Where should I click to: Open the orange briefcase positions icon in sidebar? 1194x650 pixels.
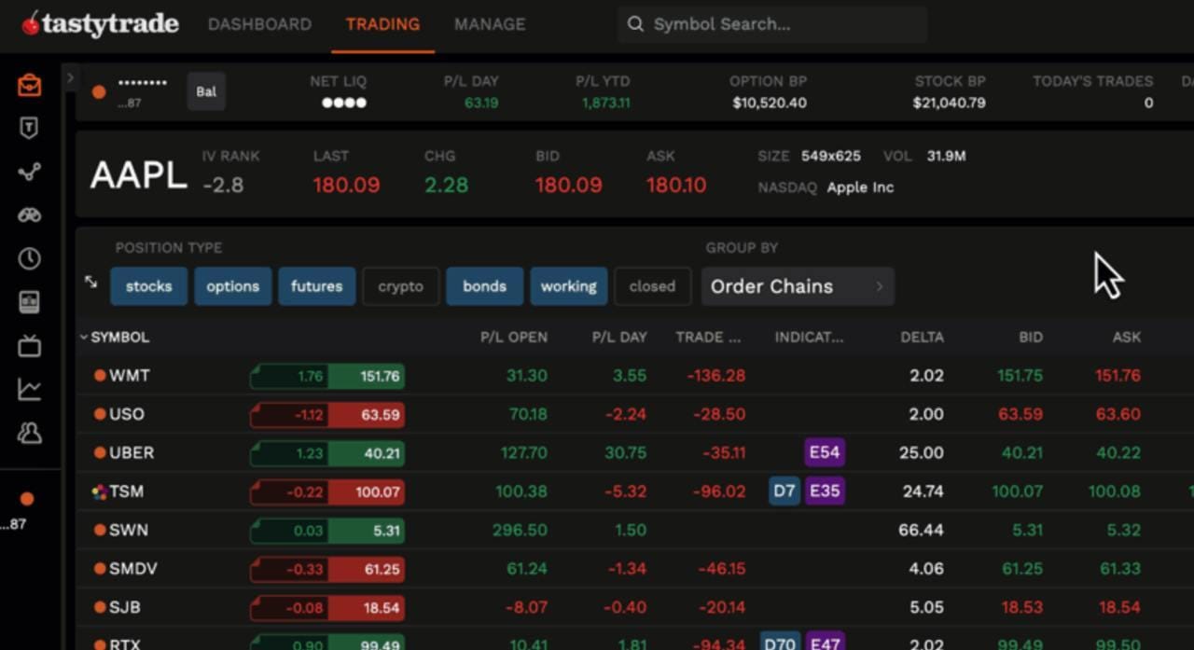pos(29,86)
